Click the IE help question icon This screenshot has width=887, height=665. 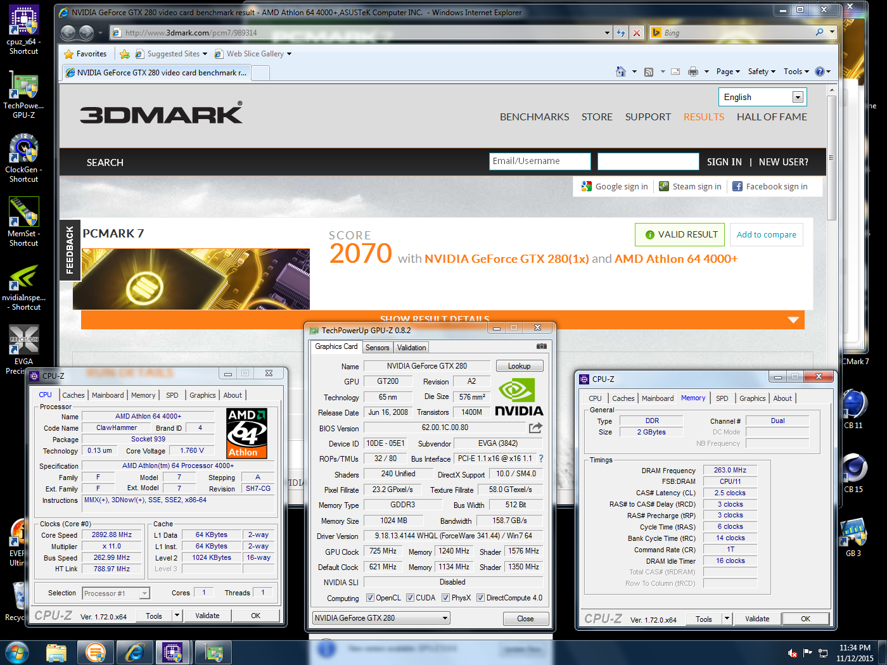tap(820, 72)
